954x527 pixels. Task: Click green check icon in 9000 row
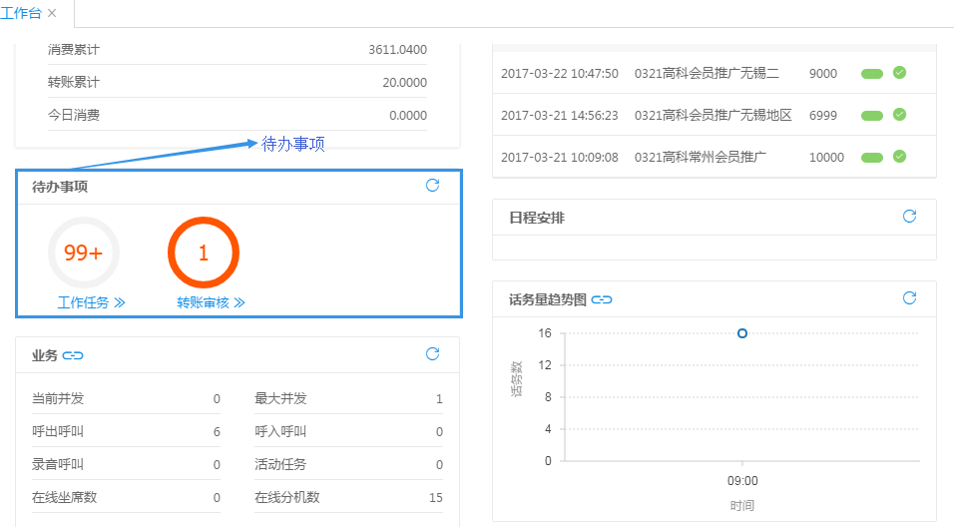pos(899,73)
